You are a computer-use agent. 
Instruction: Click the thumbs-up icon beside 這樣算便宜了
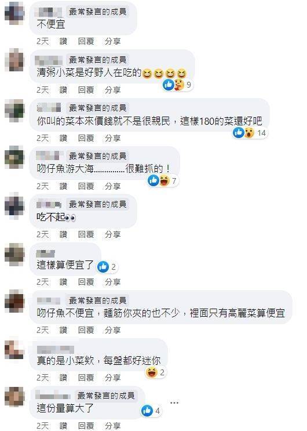(x=103, y=267)
